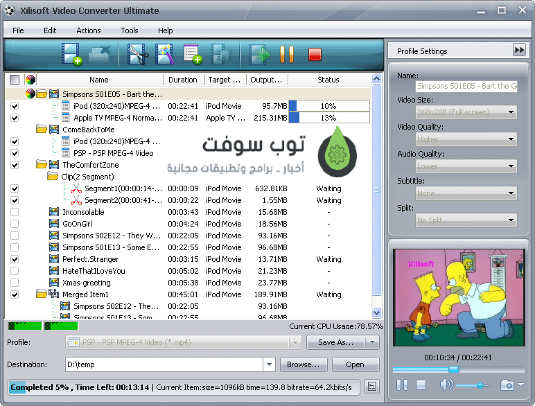Click the color wheel column header icon
This screenshot has height=406, width=535.
[30, 80]
